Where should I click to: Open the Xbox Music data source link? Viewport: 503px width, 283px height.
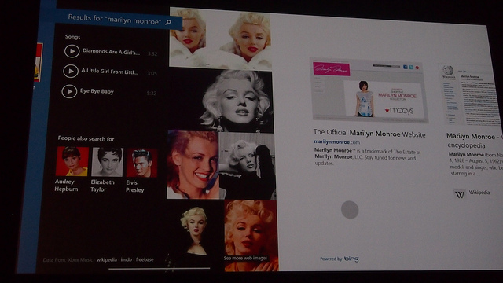point(80,260)
